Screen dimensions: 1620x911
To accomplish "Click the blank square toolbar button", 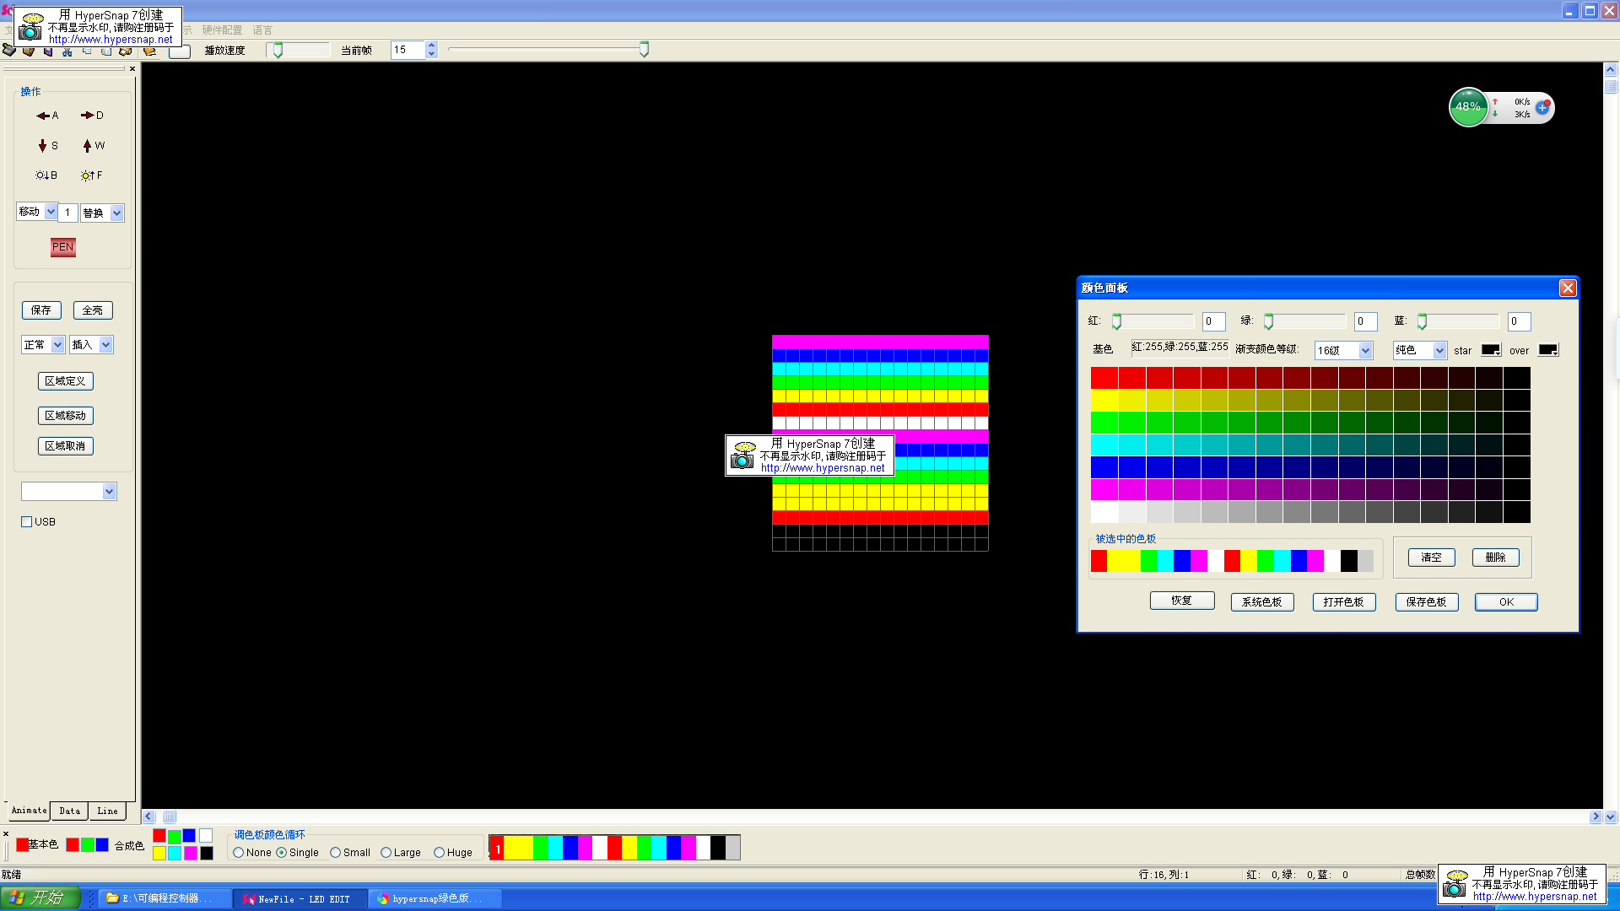I will [x=180, y=51].
